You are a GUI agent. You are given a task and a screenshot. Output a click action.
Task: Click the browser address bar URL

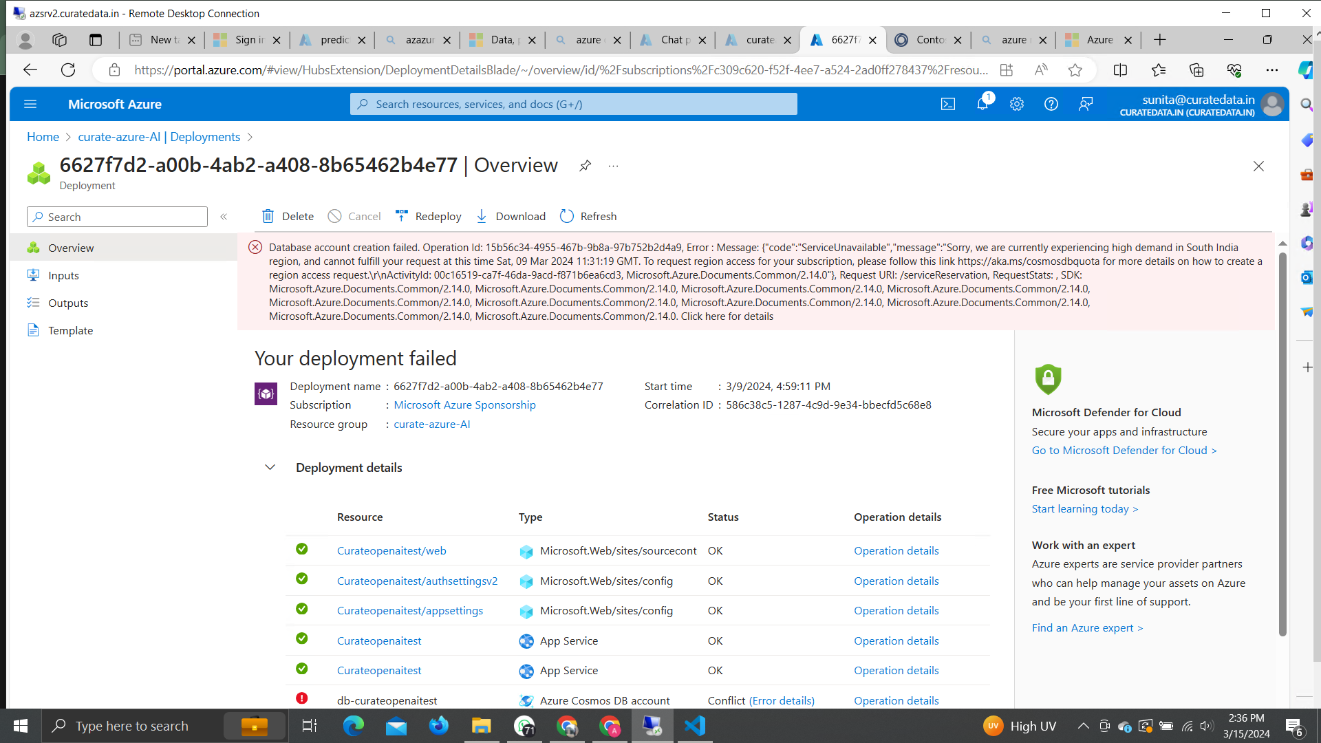pyautogui.click(x=561, y=69)
